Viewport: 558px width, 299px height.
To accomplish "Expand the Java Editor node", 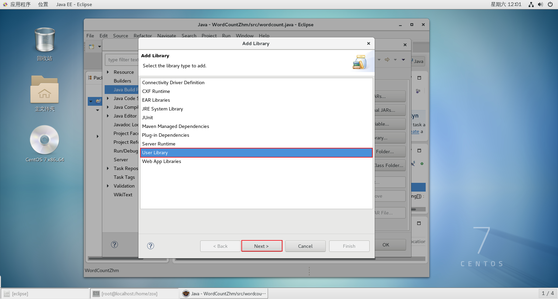I will [x=108, y=116].
